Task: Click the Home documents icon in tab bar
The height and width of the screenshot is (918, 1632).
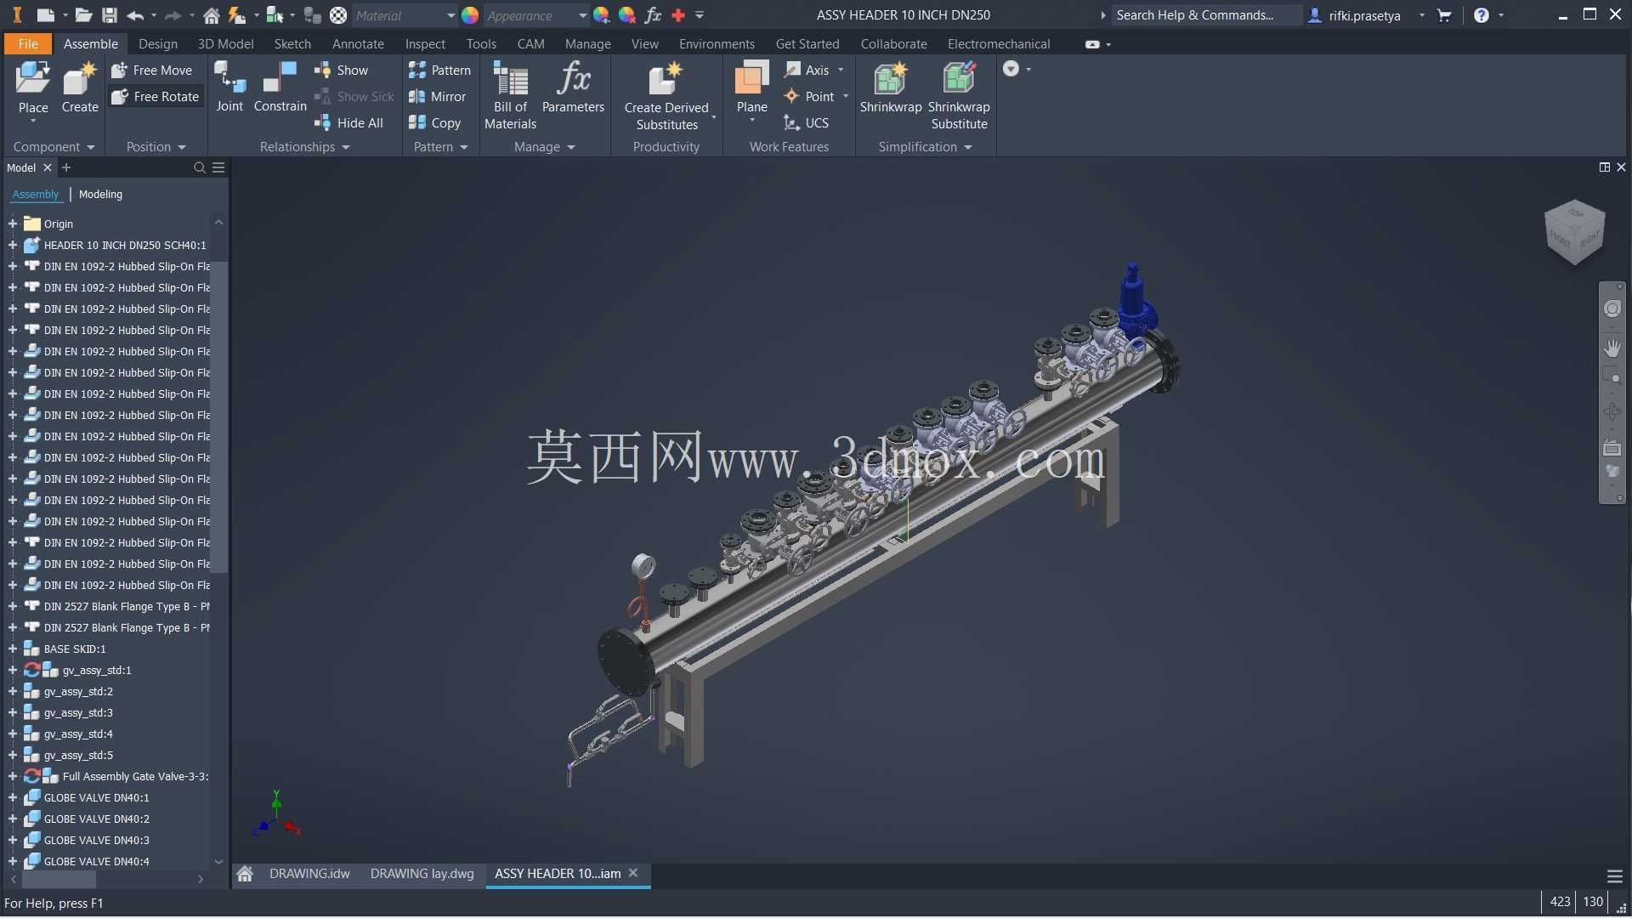Action: tap(245, 874)
